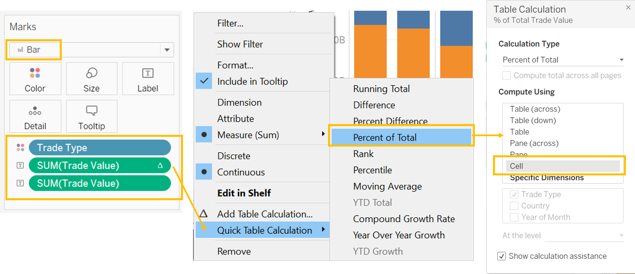Click label icon beside first SUM(Trade Value)
635x274 pixels.
[x=20, y=165]
